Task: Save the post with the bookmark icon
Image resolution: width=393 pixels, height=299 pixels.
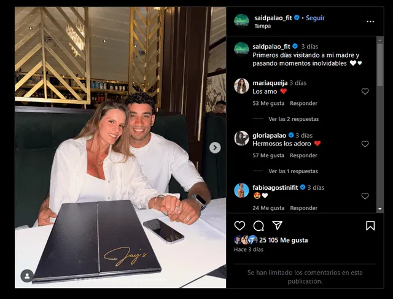Action: (370, 226)
